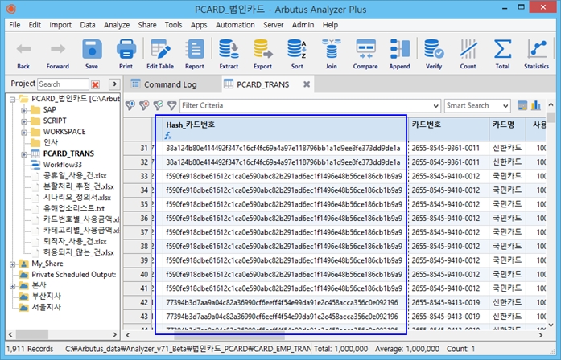The image size is (561, 360).
Task: Open the Analyze menu
Action: 117,25
